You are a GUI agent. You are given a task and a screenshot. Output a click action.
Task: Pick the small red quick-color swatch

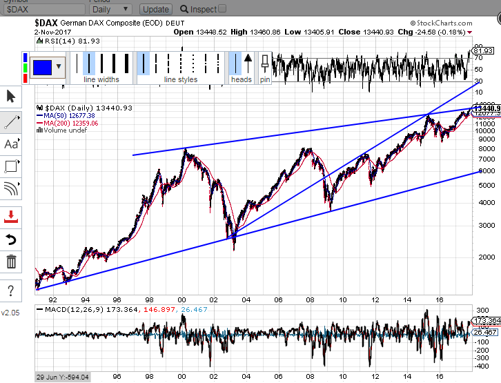[26, 78]
